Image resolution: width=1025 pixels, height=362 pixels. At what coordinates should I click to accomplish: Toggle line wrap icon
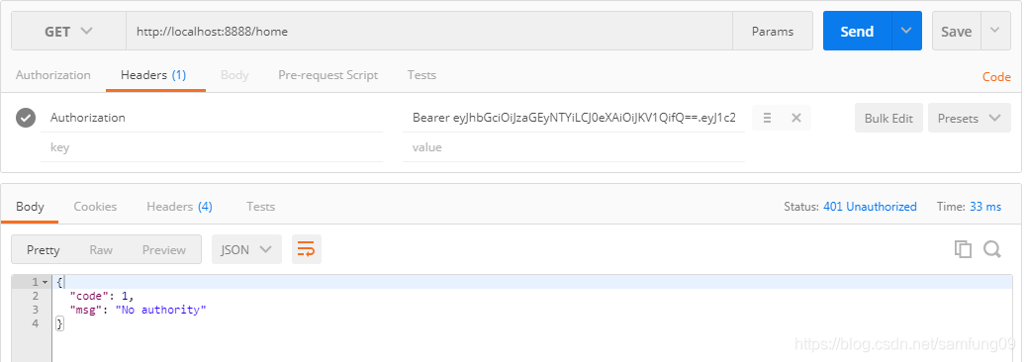(306, 249)
